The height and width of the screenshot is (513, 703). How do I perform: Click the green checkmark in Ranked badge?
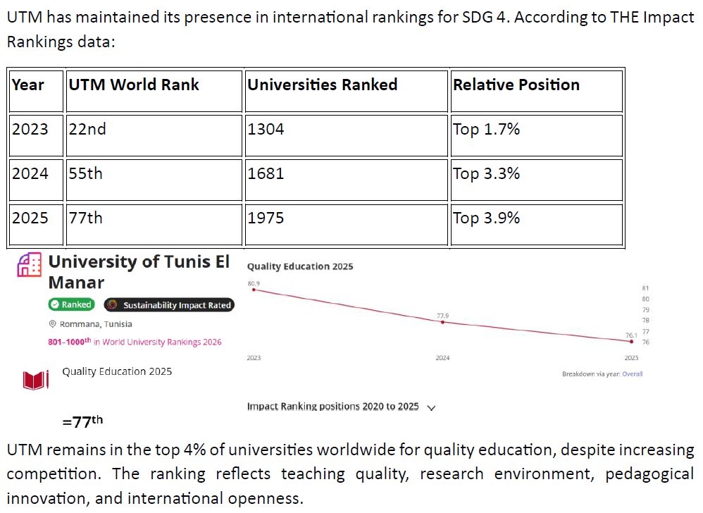point(54,305)
